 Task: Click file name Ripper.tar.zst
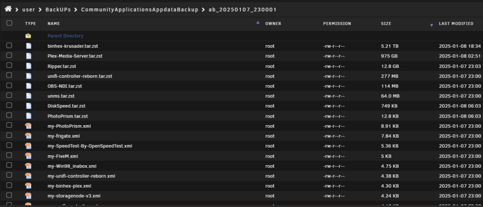(x=62, y=66)
